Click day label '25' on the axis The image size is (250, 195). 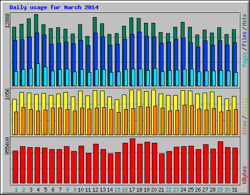[190, 190]
